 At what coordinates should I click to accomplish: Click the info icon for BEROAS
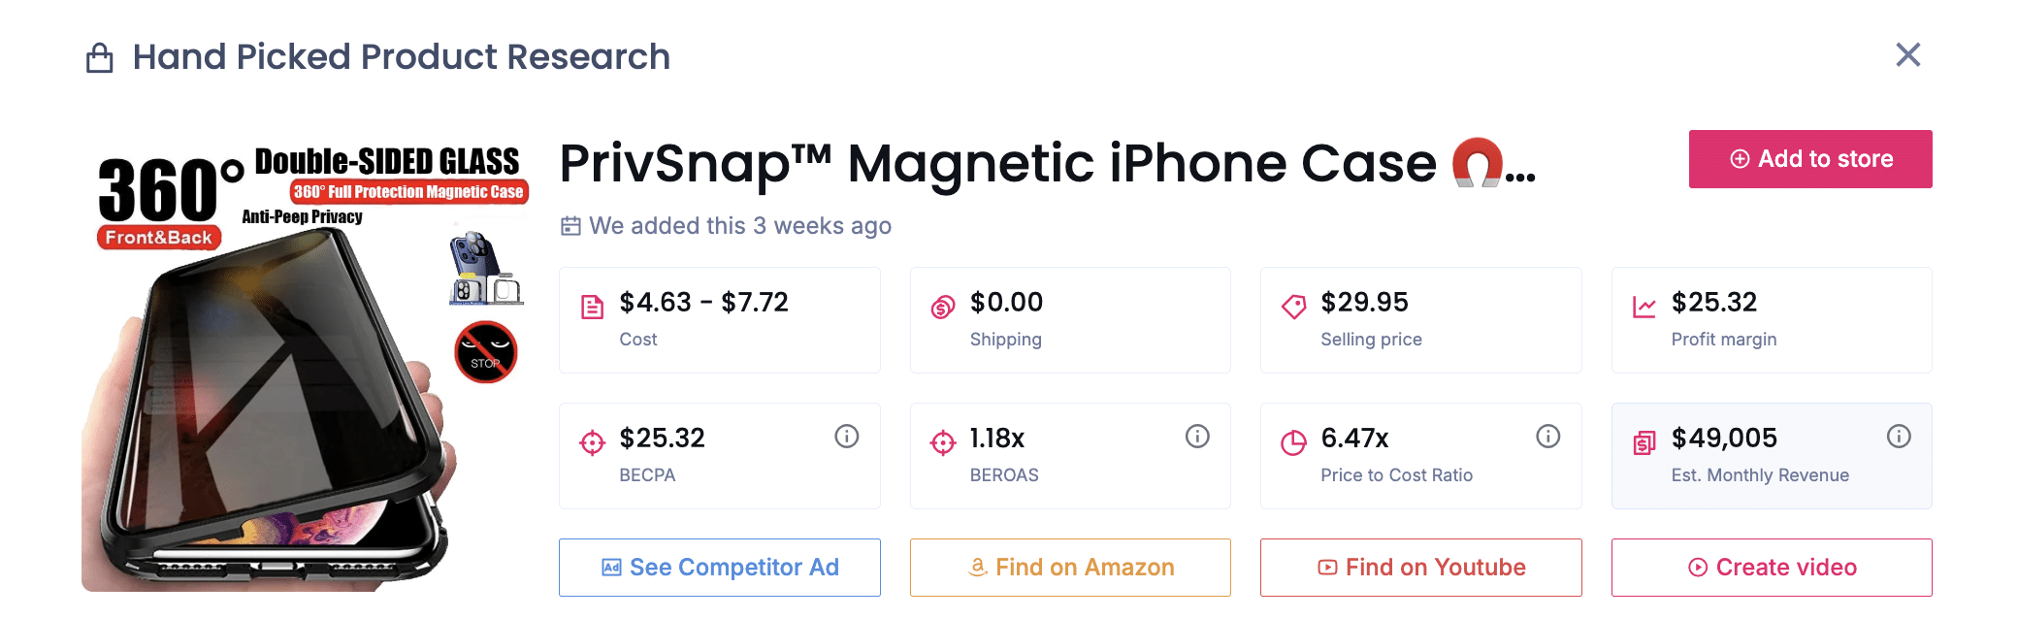[1196, 437]
